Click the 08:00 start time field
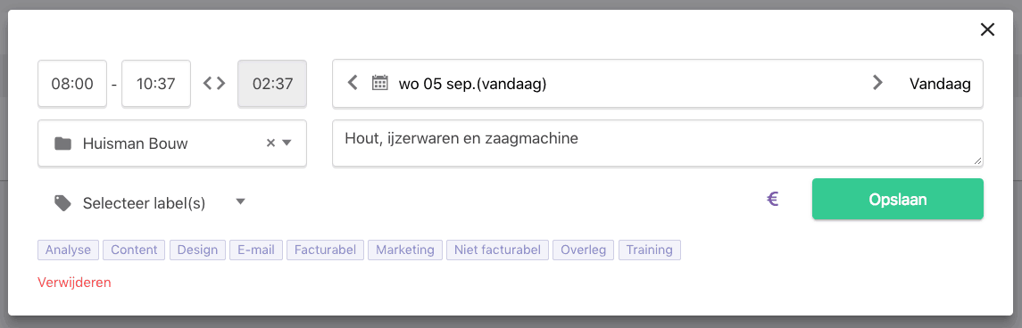The height and width of the screenshot is (328, 1022). tap(72, 83)
